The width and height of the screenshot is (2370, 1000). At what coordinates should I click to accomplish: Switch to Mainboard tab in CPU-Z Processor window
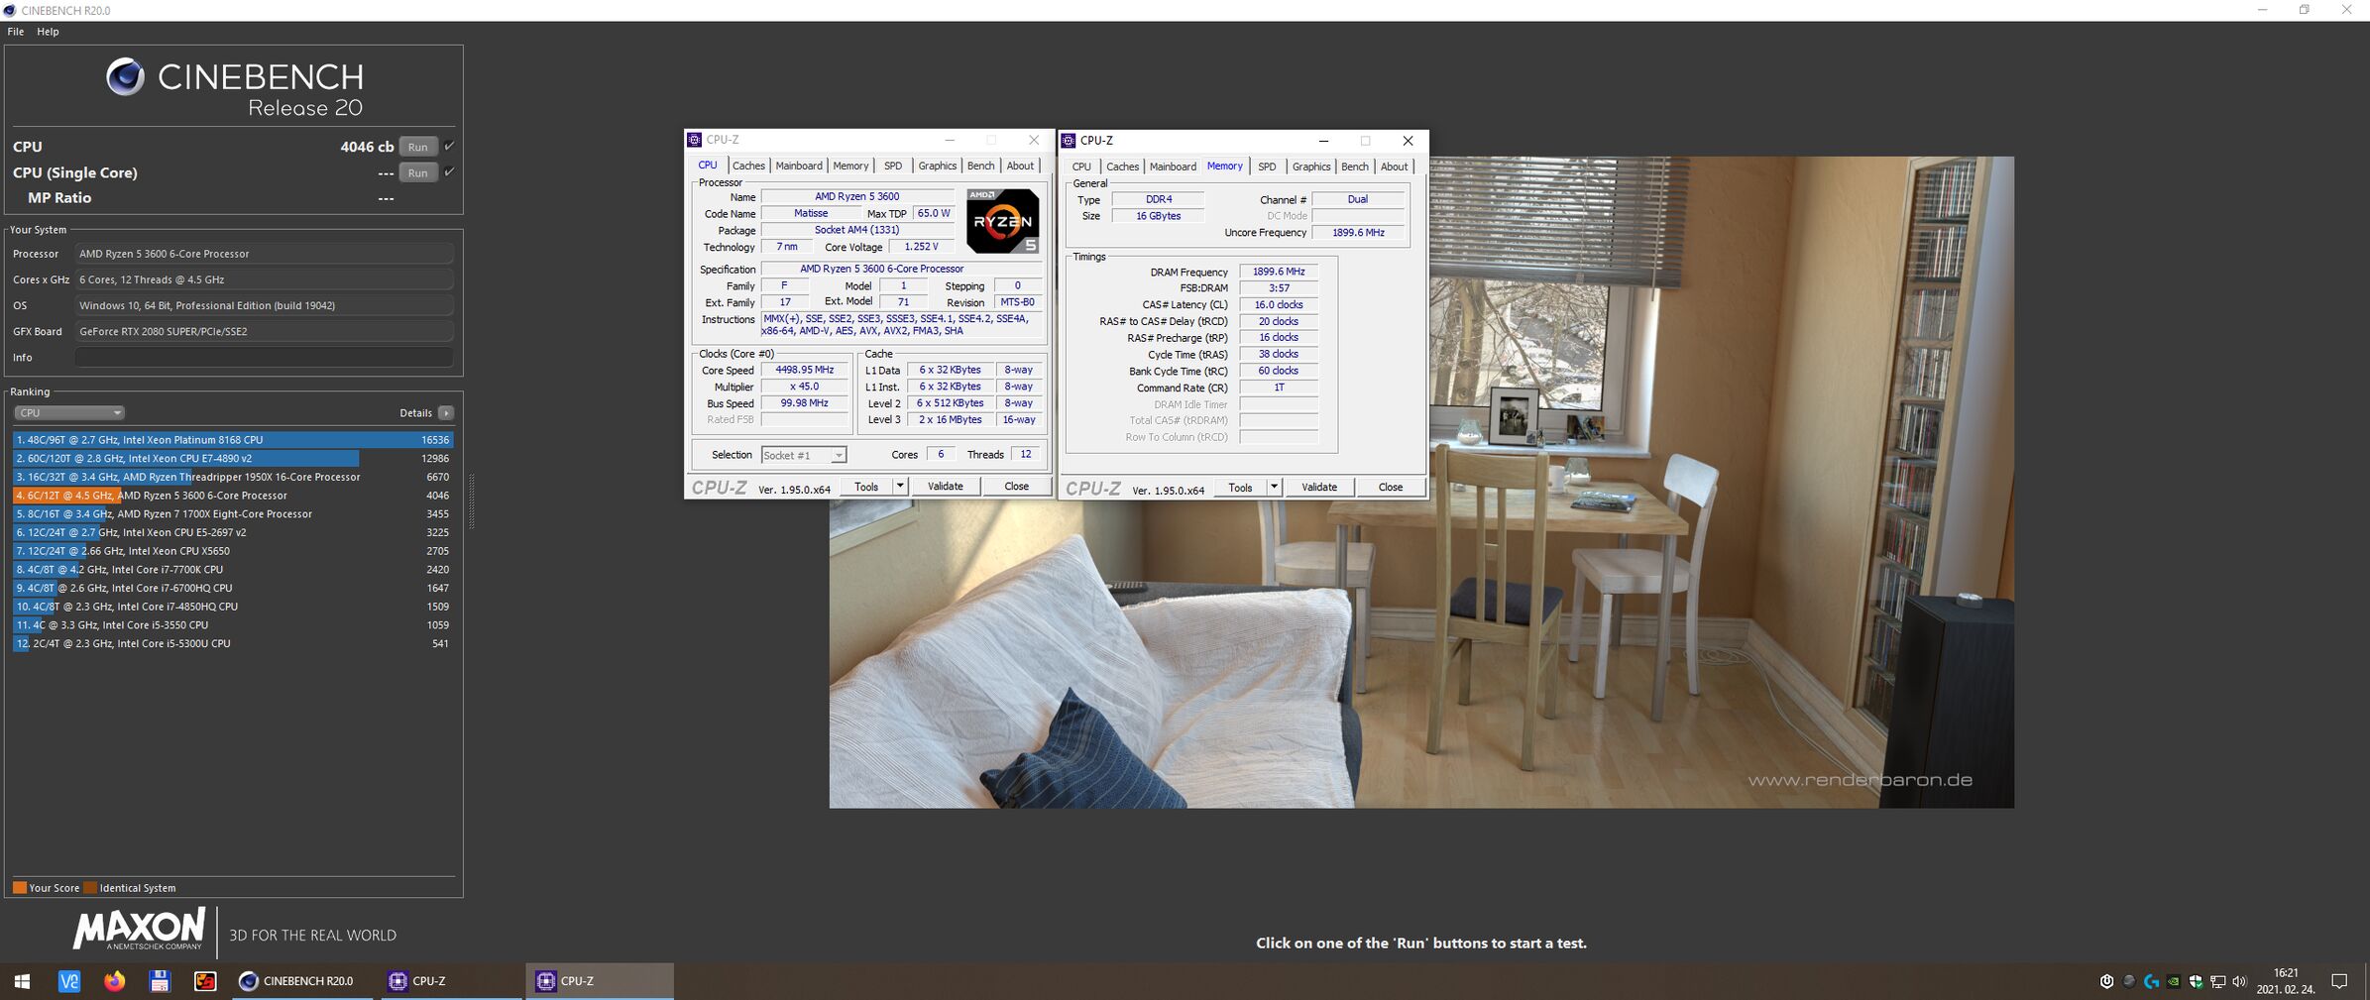coord(799,166)
